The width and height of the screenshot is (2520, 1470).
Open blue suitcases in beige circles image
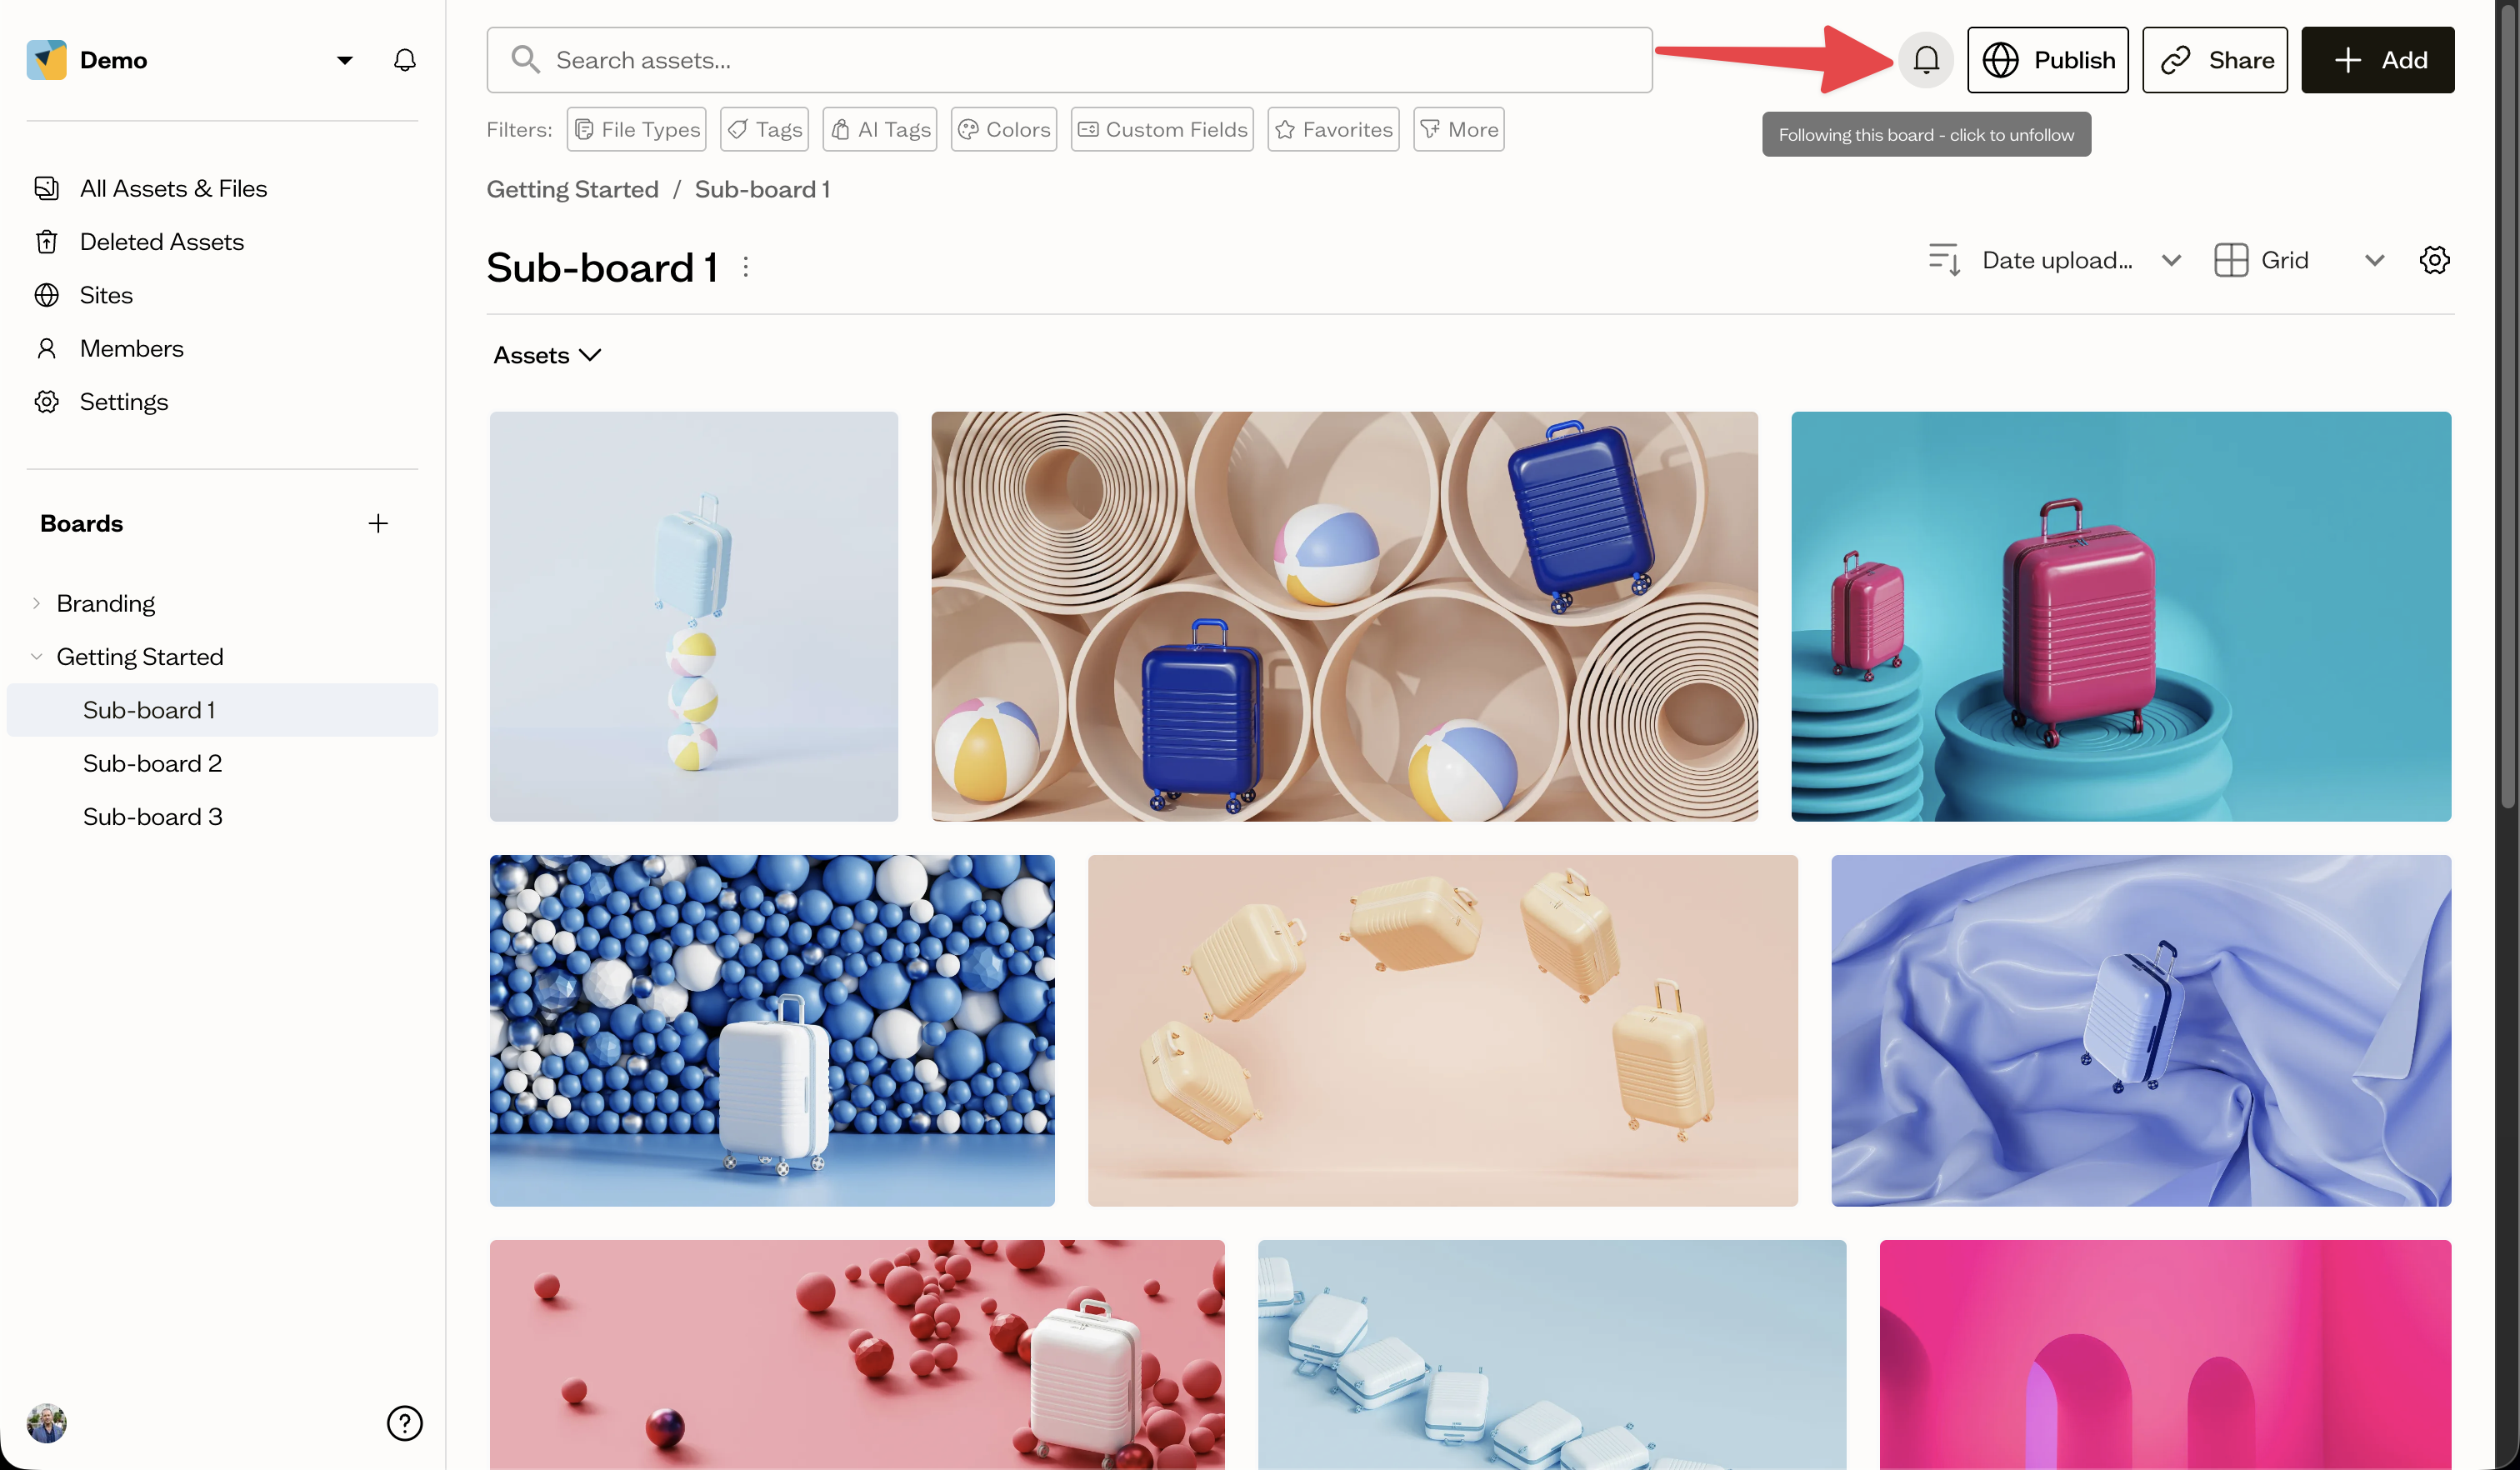point(1344,617)
